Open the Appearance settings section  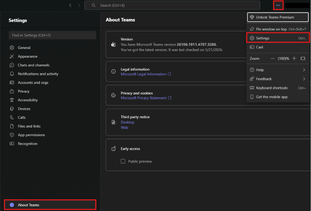(52, 57)
